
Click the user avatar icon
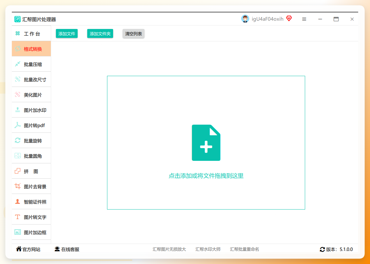pyautogui.click(x=245, y=19)
